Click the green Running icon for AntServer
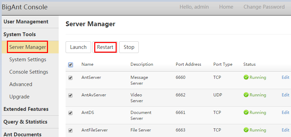Screen dimensions: 291x137 [x=246, y=77]
